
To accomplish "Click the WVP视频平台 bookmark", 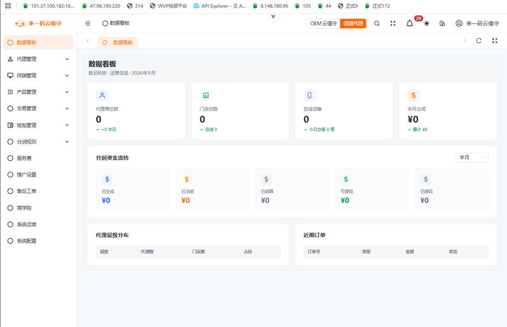I will 169,6.
